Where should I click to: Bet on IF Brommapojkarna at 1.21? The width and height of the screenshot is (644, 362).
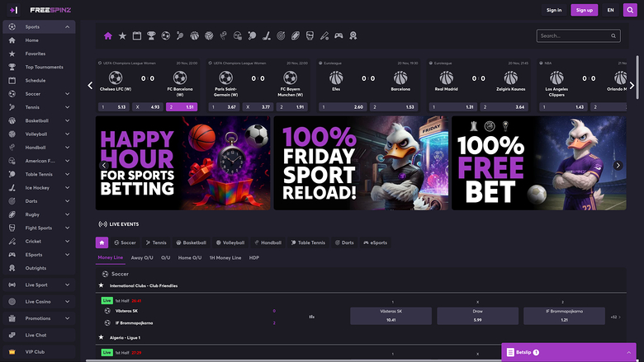click(x=564, y=316)
